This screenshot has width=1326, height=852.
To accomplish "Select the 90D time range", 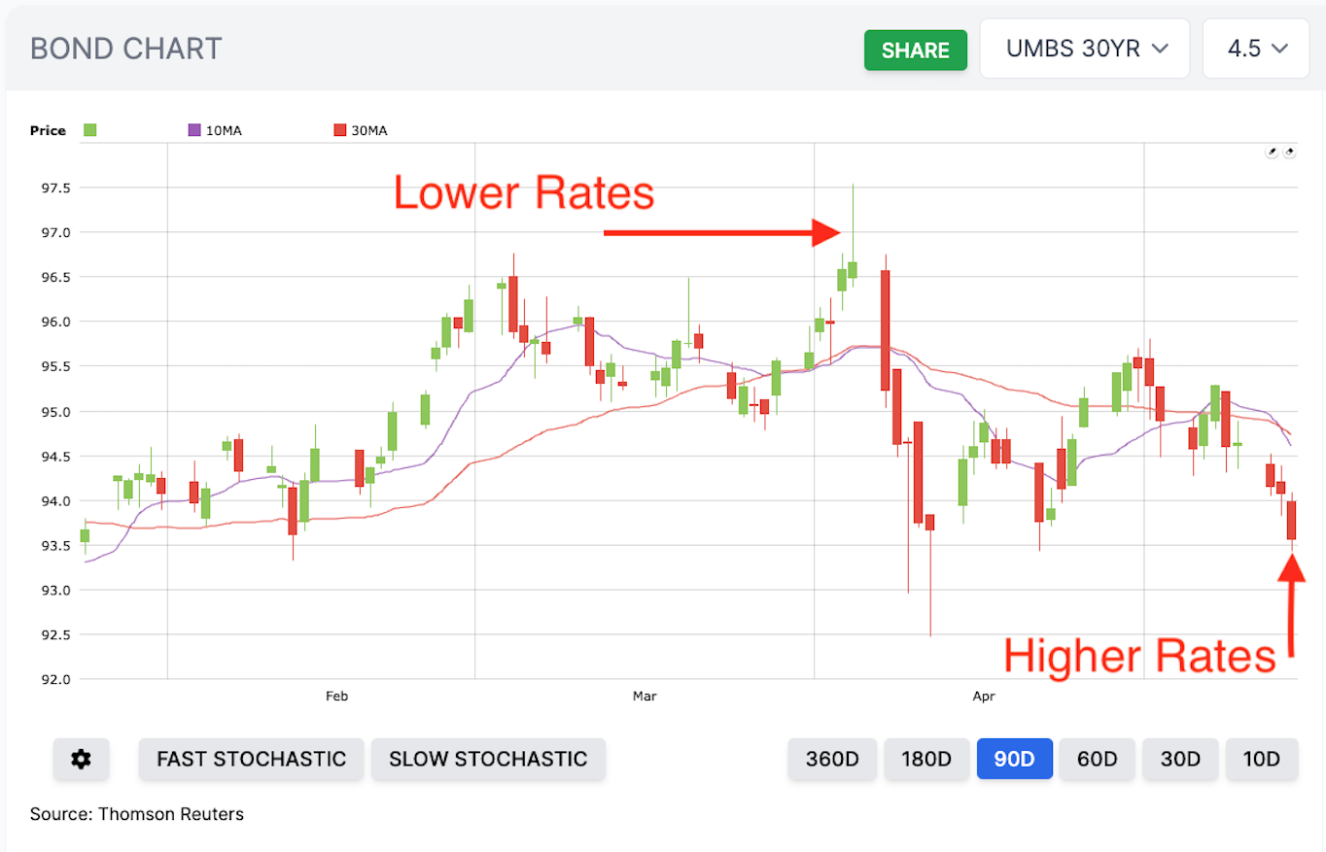I will (1014, 759).
